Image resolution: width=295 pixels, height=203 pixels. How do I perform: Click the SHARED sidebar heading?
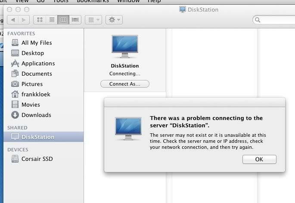click(17, 128)
